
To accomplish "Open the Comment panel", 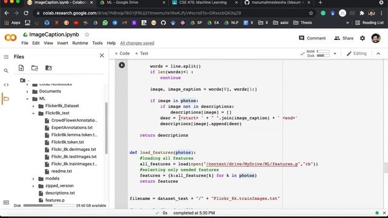I will pos(312,38).
